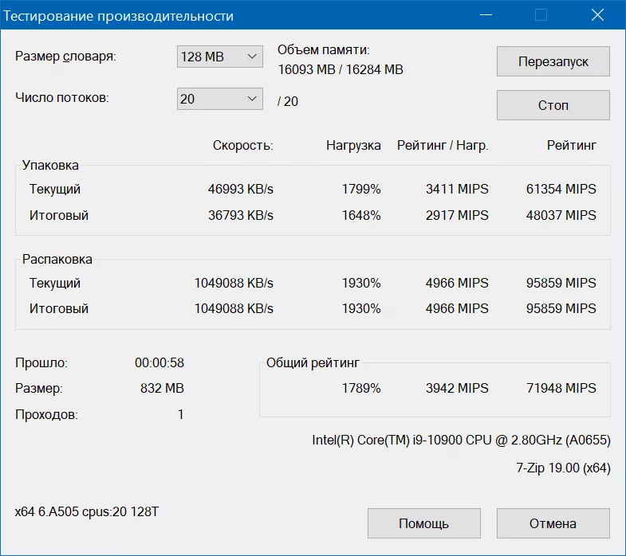This screenshot has height=556, width=626.
Task: Click the overall 71948 MIPS rating
Action: click(561, 388)
